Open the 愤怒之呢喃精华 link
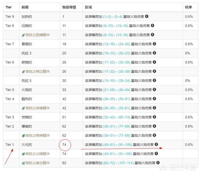Screen dimensions: 200x174 click(x=37, y=35)
